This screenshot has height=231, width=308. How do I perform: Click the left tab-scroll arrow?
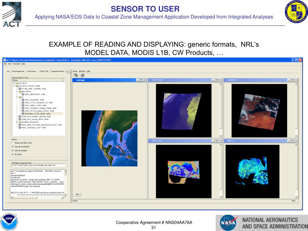[67, 71]
